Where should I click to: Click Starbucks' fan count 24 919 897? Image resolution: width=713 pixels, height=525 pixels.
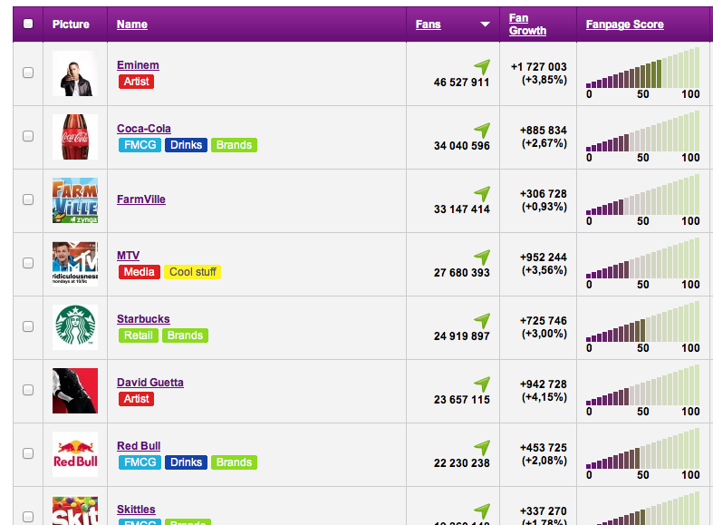point(461,336)
